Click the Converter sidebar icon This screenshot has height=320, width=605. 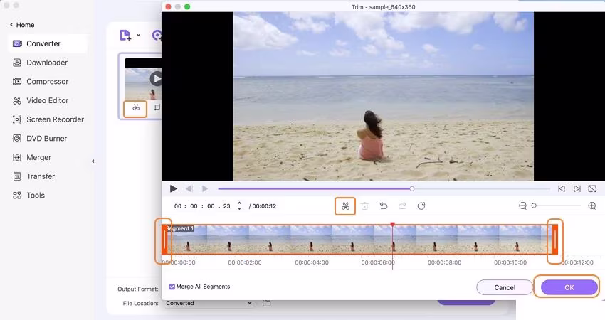pos(17,43)
